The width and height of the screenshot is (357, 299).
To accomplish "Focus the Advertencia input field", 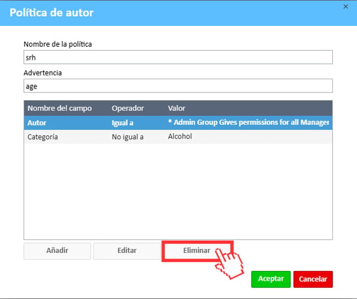I will point(178,86).
